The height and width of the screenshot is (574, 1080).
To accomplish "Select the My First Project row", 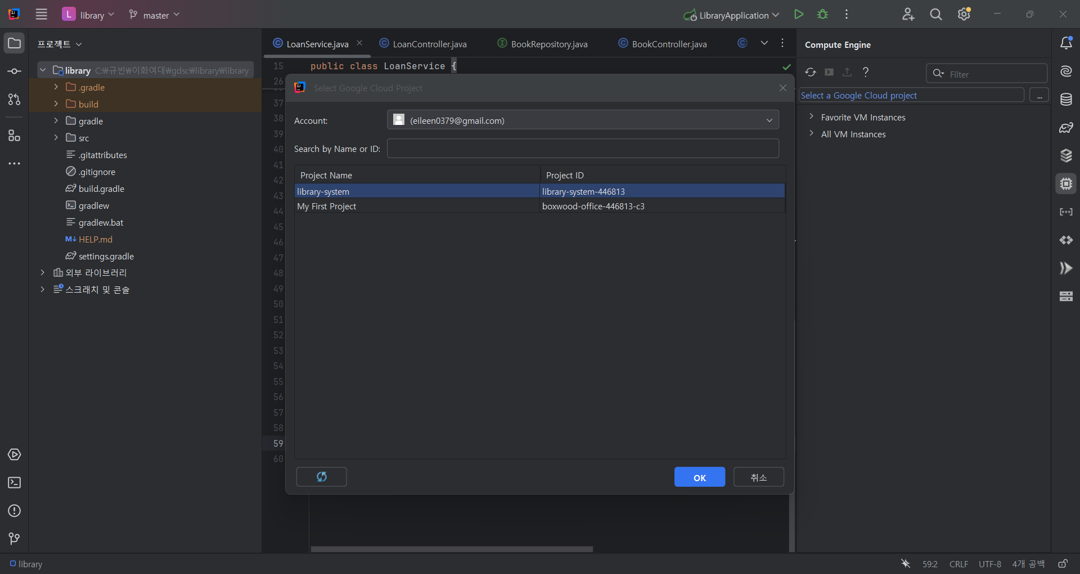I will tap(540, 206).
